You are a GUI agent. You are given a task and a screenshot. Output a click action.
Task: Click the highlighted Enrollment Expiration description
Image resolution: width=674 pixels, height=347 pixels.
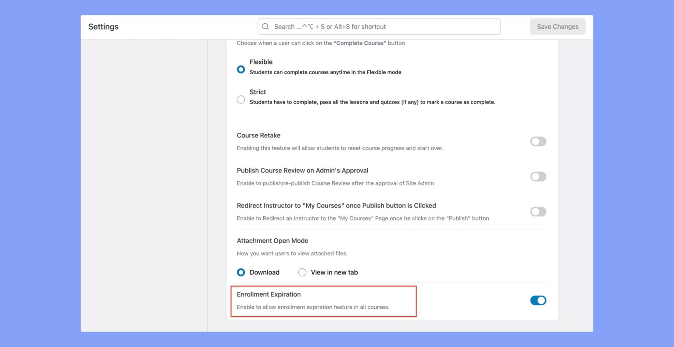(313, 307)
